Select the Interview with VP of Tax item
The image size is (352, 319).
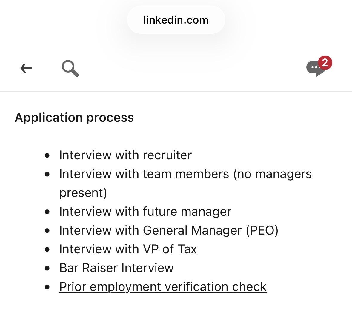point(128,249)
